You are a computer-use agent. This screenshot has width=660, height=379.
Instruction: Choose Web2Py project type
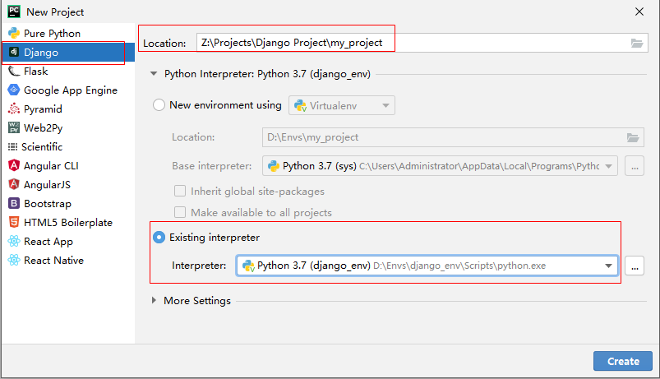pyautogui.click(x=67, y=128)
